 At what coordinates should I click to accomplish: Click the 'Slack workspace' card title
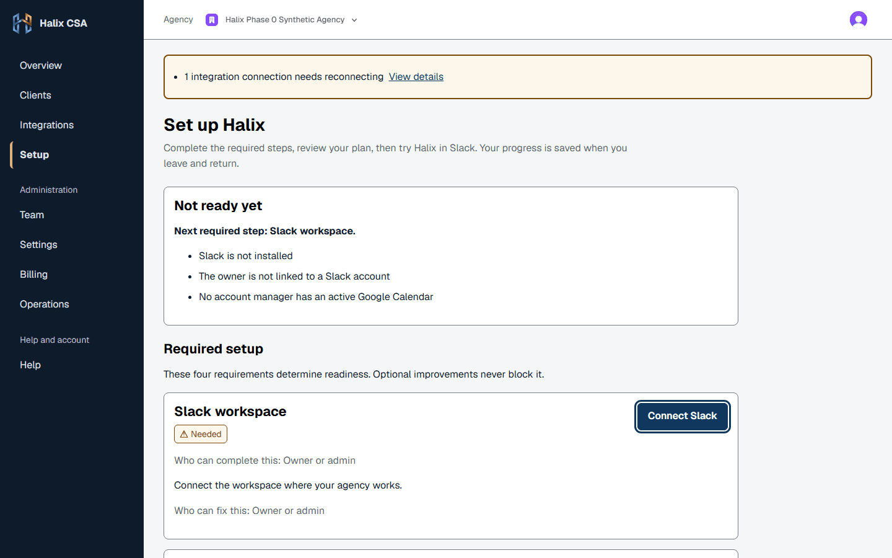[230, 411]
